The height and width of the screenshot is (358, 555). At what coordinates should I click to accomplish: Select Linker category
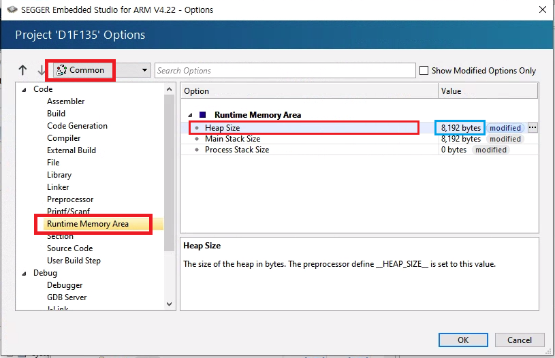click(x=58, y=187)
